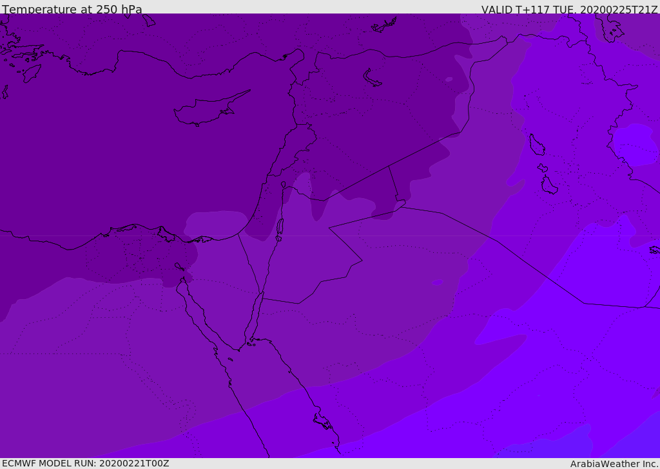Click the Iraqi lakes cluster west of Baghdad

tap(536, 145)
